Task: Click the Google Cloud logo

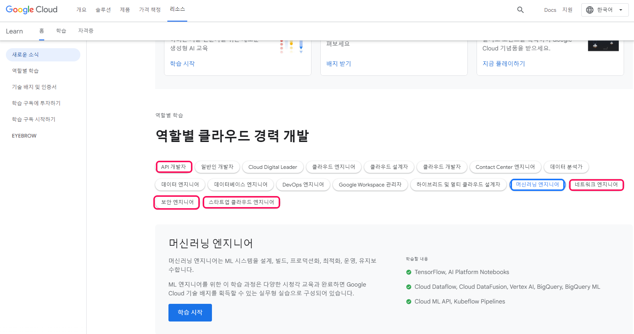Action: pyautogui.click(x=32, y=10)
